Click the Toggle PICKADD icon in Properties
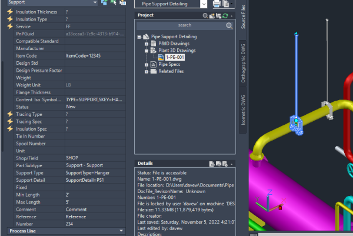The height and width of the screenshot is (236, 353). 104,2
